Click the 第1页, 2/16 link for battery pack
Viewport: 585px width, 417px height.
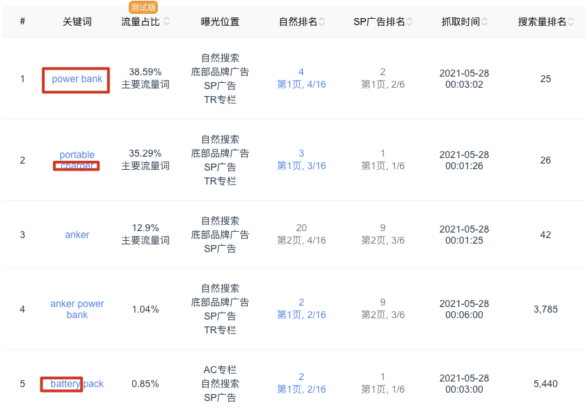[x=300, y=389]
